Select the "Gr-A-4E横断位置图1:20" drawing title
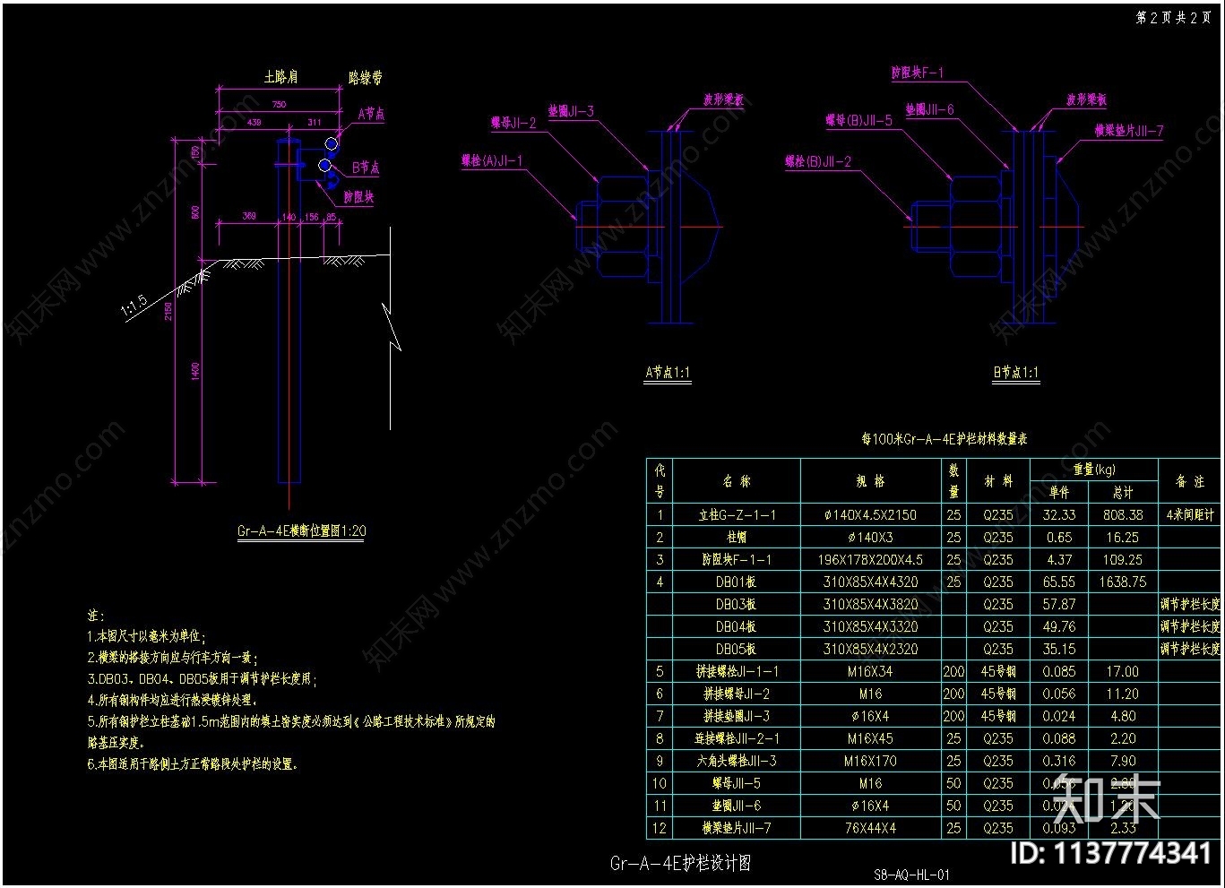 click(x=302, y=530)
